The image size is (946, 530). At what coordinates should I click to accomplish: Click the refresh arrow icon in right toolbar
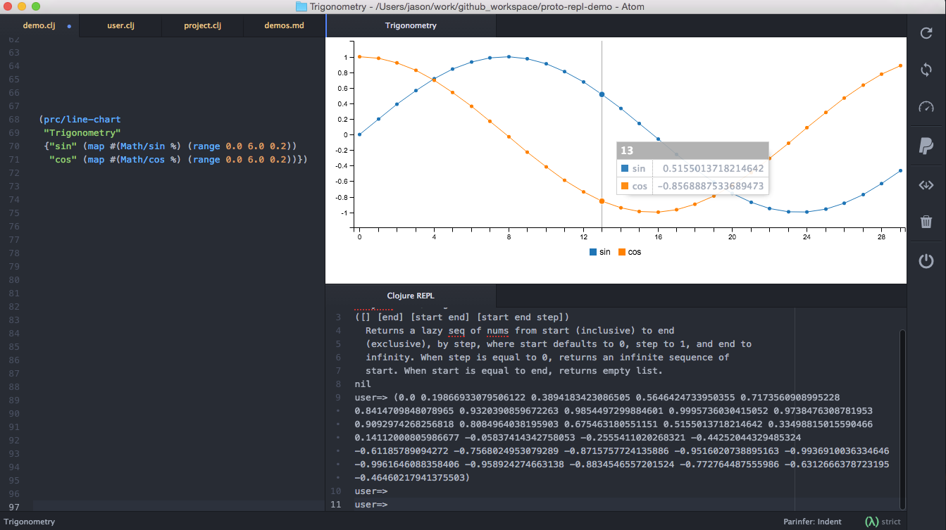pyautogui.click(x=926, y=32)
